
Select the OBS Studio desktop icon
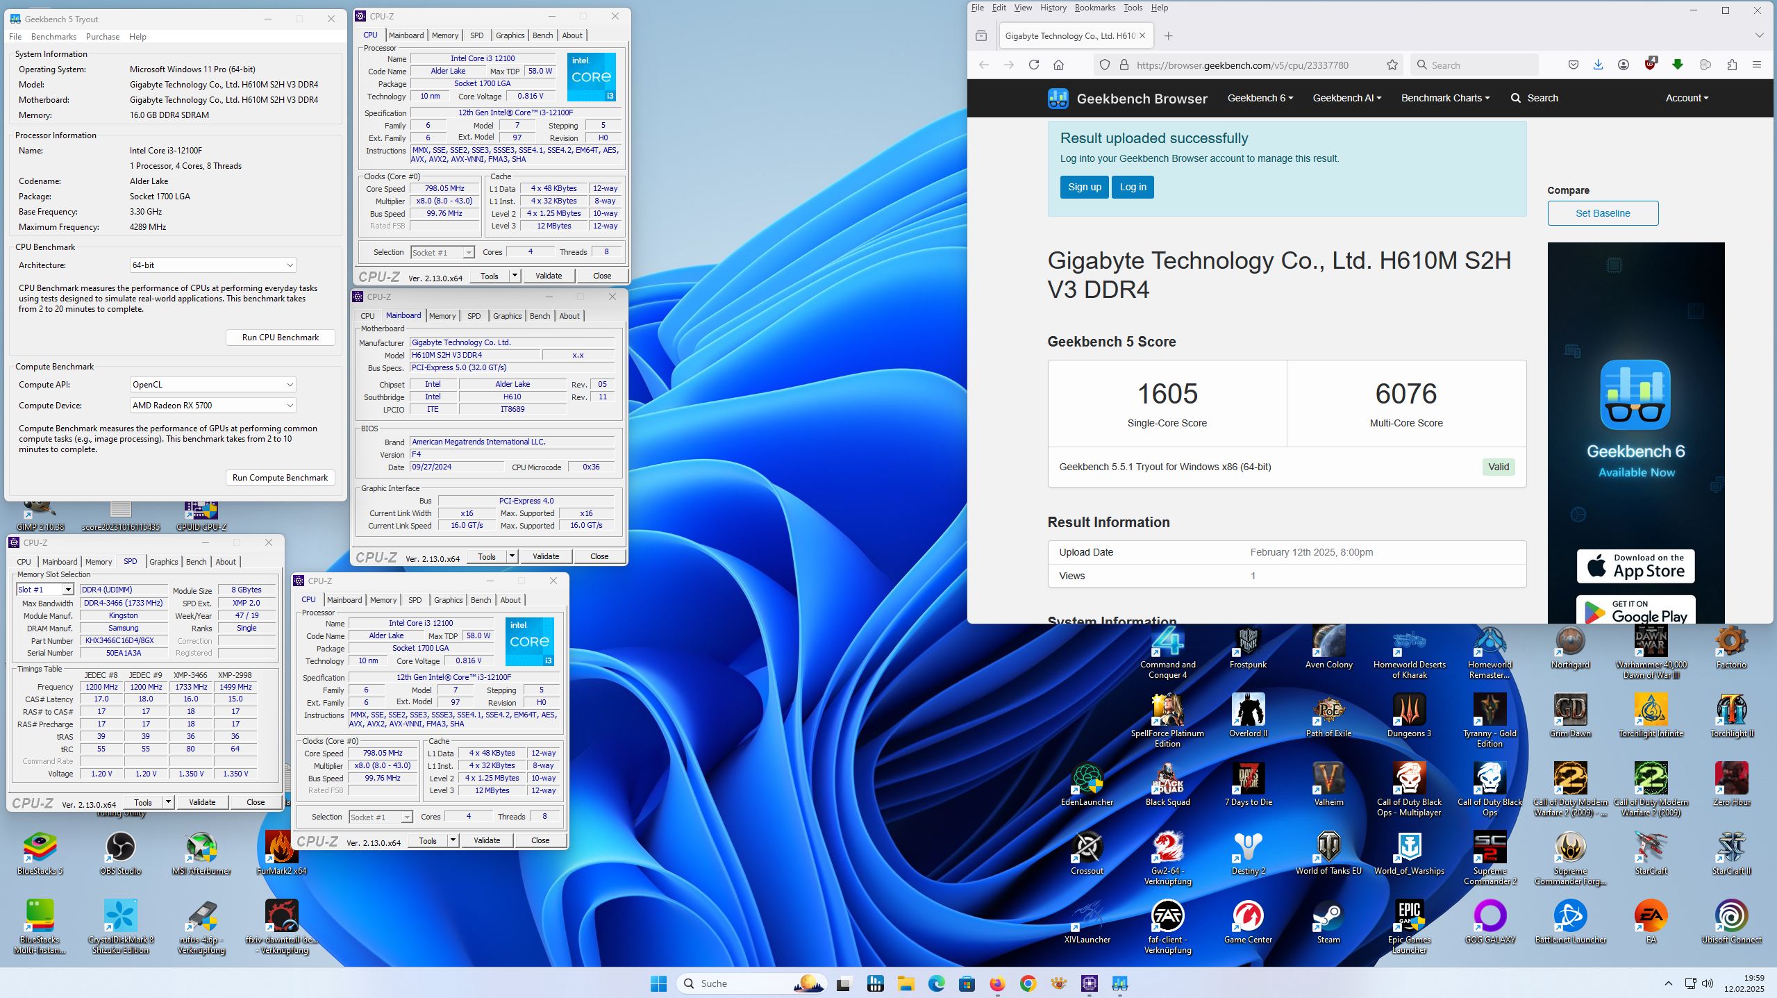[120, 853]
